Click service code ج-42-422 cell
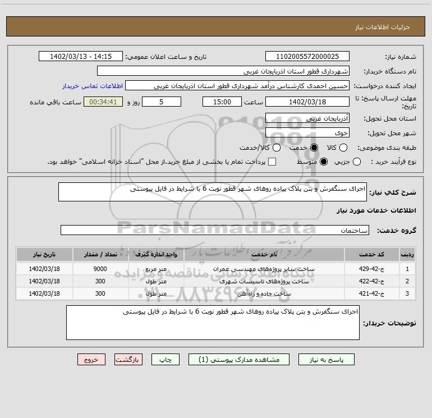The image size is (432, 418). tap(371, 281)
